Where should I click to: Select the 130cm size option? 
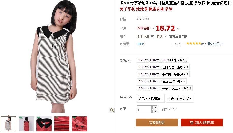click(163, 67)
